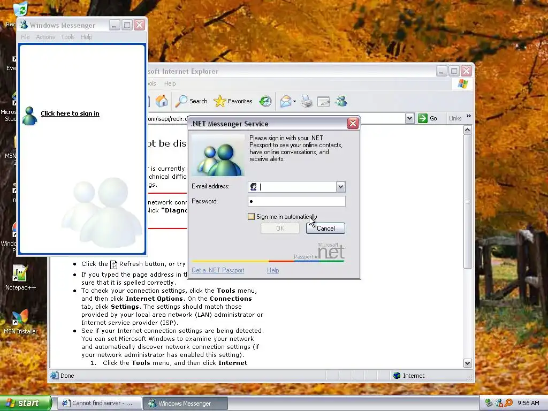The width and height of the screenshot is (548, 411).
Task: Click the Mail envelope icon in IE toolbar
Action: [x=286, y=101]
